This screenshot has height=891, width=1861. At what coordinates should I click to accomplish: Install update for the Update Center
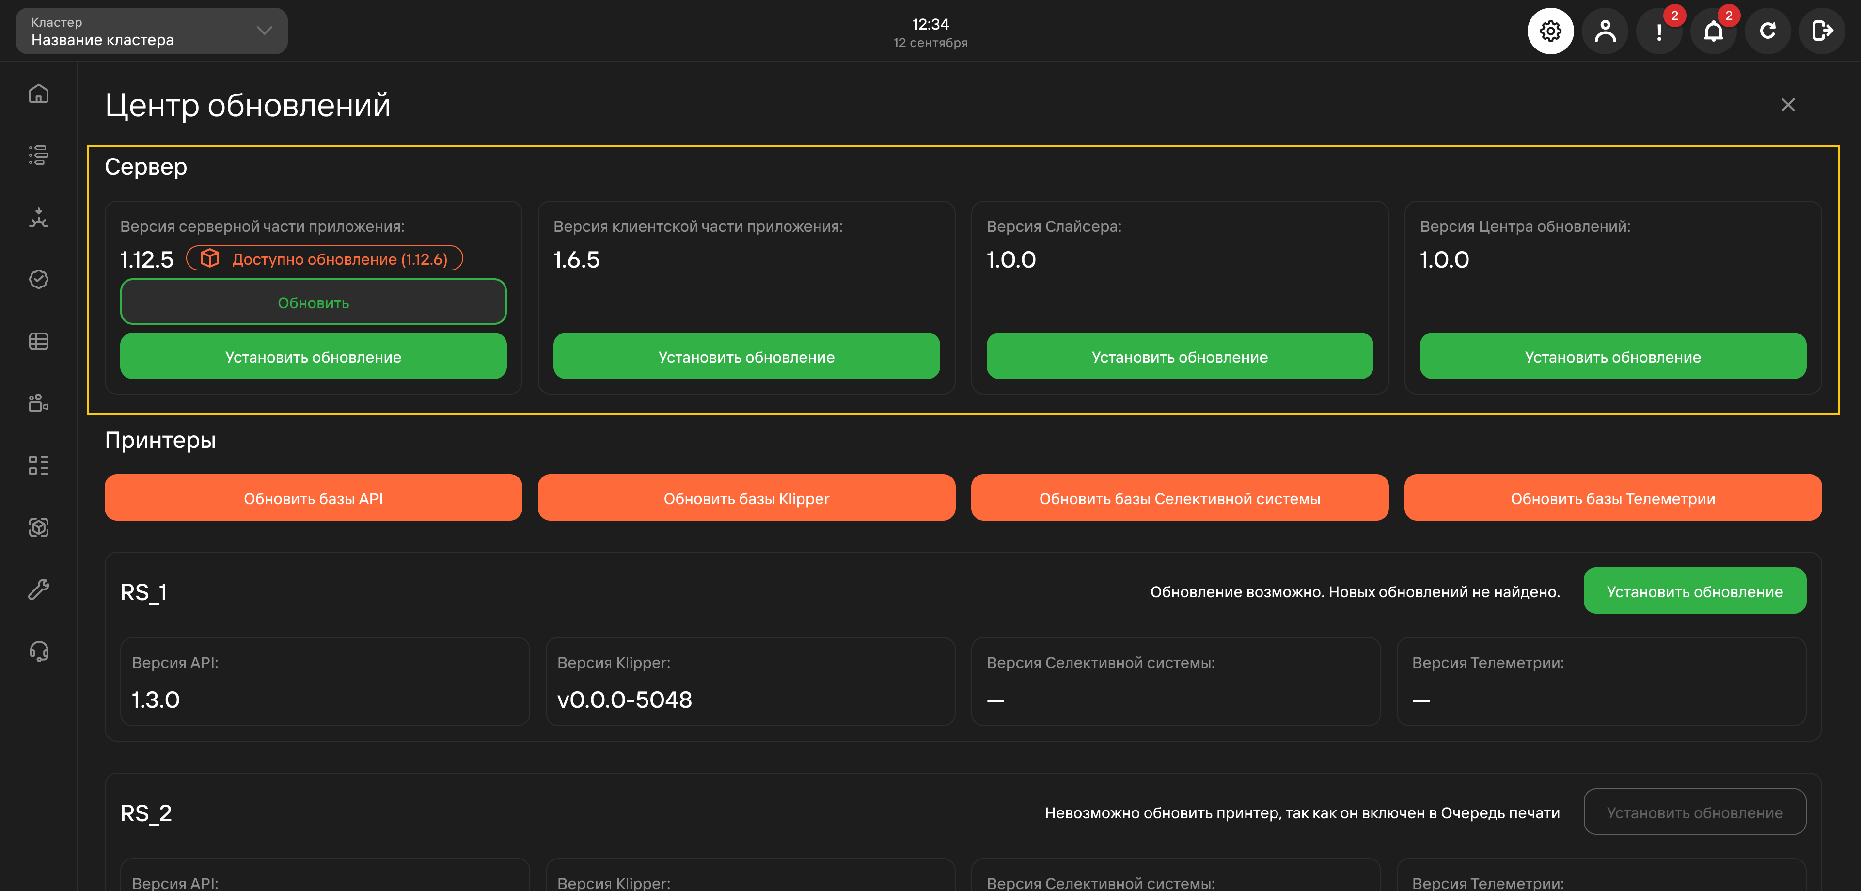(x=1612, y=356)
